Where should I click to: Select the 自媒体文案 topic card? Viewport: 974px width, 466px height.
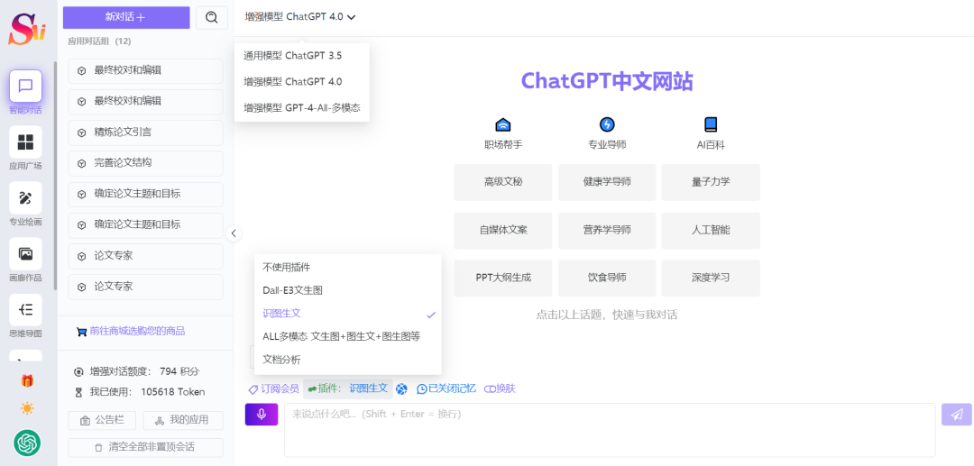503,230
